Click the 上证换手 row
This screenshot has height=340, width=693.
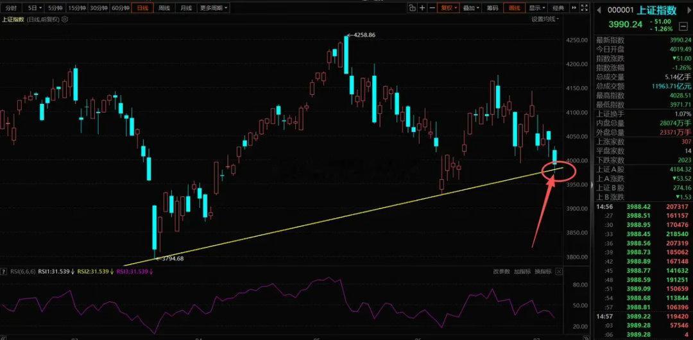pyautogui.click(x=643, y=114)
